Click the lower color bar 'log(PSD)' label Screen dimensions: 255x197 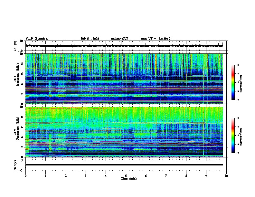tap(241, 137)
